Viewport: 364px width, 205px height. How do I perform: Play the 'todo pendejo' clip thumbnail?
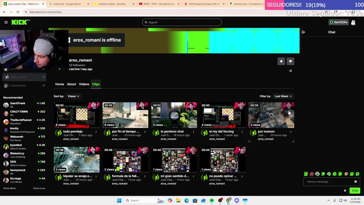coord(77,115)
